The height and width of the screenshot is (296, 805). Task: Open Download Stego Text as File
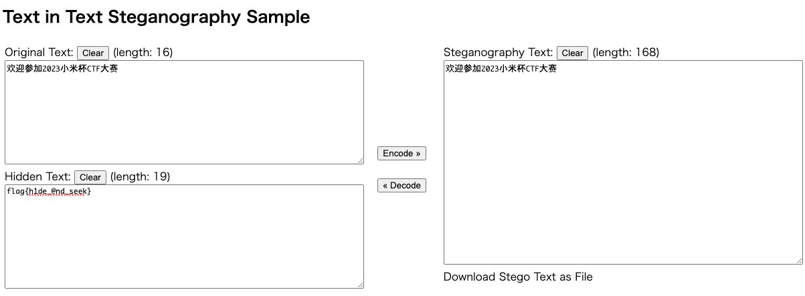tap(518, 277)
